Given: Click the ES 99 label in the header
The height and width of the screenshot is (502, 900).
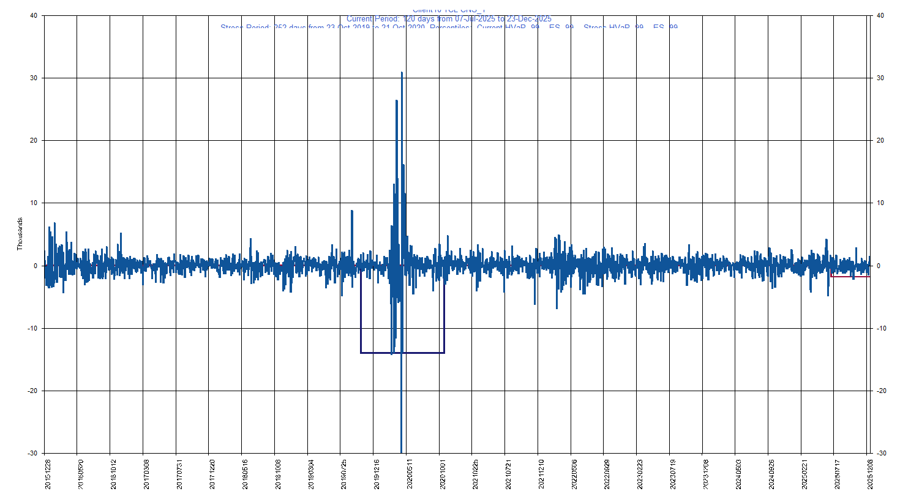Looking at the screenshot, I should click(561, 27).
